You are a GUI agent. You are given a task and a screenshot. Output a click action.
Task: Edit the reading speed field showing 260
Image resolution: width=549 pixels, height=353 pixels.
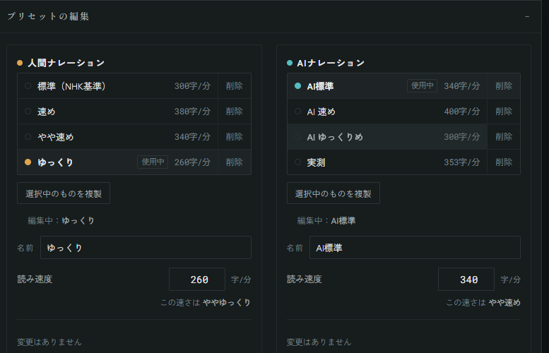[196, 279]
